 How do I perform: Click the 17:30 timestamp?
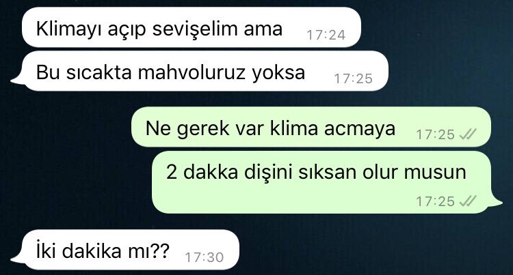pos(205,257)
